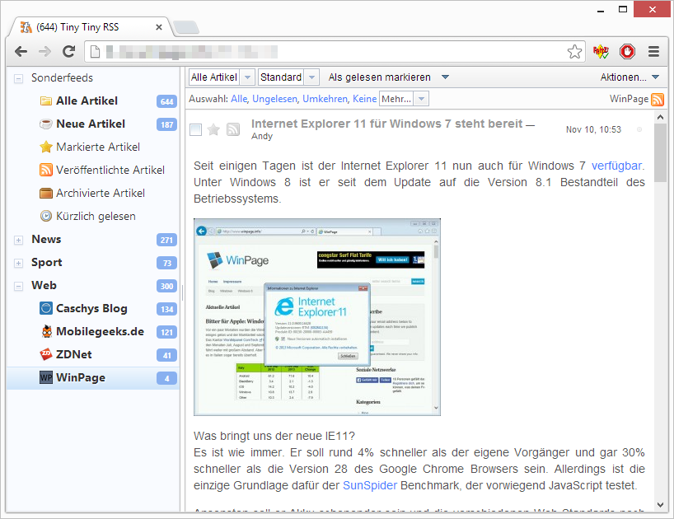Click the orange WinPage RSS icon top right
Viewport: 674px width, 519px height.
point(658,99)
